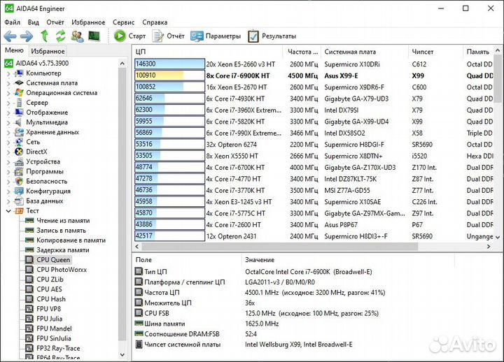
Task: Click 8x Core i7-6900K HT entry
Action: 238,75
